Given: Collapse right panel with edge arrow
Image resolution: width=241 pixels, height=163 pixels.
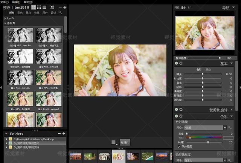Looking at the screenshot, I should pyautogui.click(x=240, y=88).
